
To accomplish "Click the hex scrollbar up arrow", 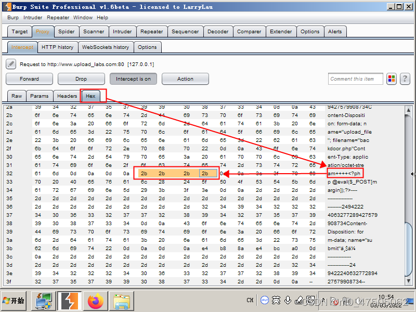I will pos(409,110).
